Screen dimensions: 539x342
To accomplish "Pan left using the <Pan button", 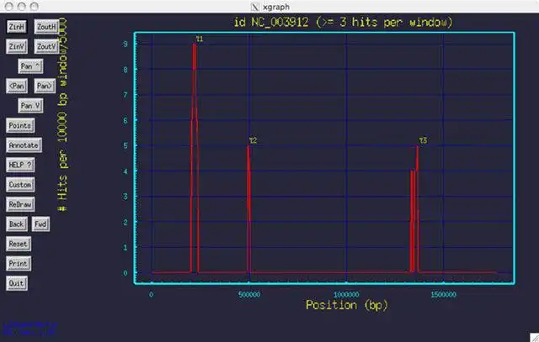I will pyautogui.click(x=17, y=86).
